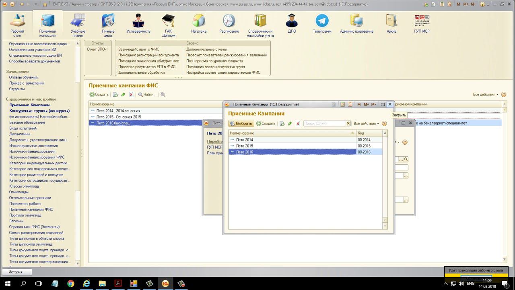Open Все действия menu in Приемные Кампании dialog
The width and height of the screenshot is (515, 290).
pyautogui.click(x=366, y=124)
